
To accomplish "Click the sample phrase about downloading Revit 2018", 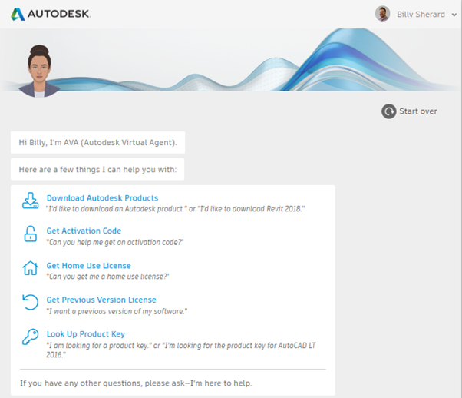I will 175,209.
